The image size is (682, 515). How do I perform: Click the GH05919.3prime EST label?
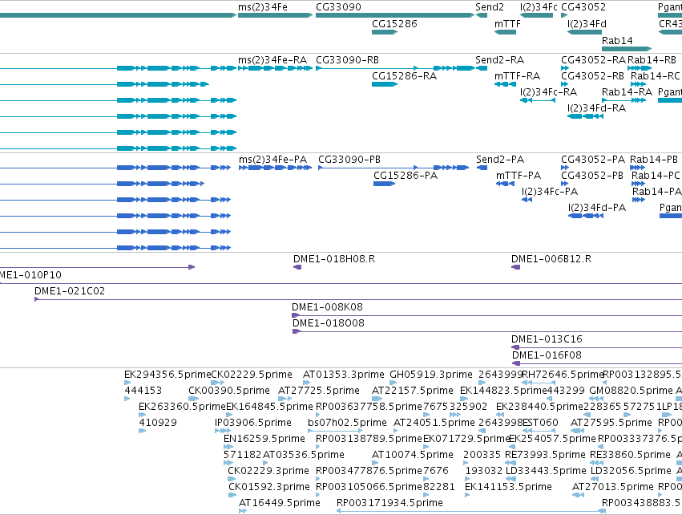click(x=431, y=375)
